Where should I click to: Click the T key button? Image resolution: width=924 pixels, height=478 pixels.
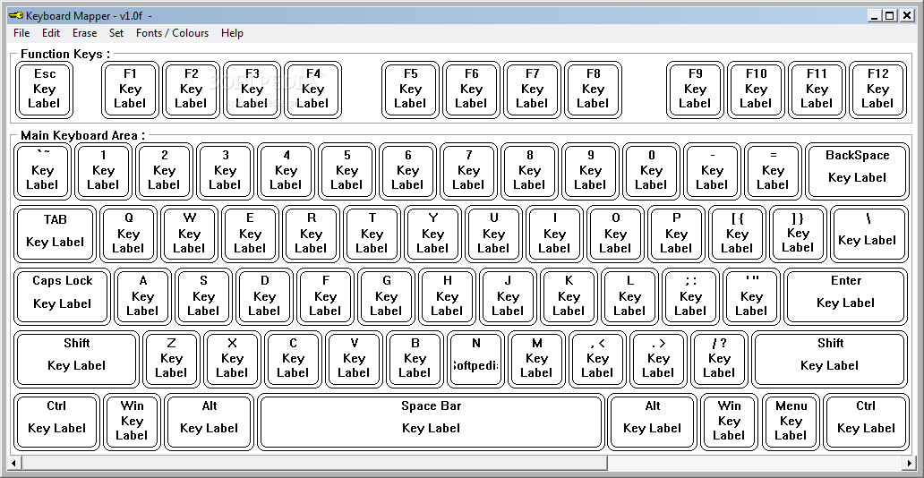tap(372, 234)
